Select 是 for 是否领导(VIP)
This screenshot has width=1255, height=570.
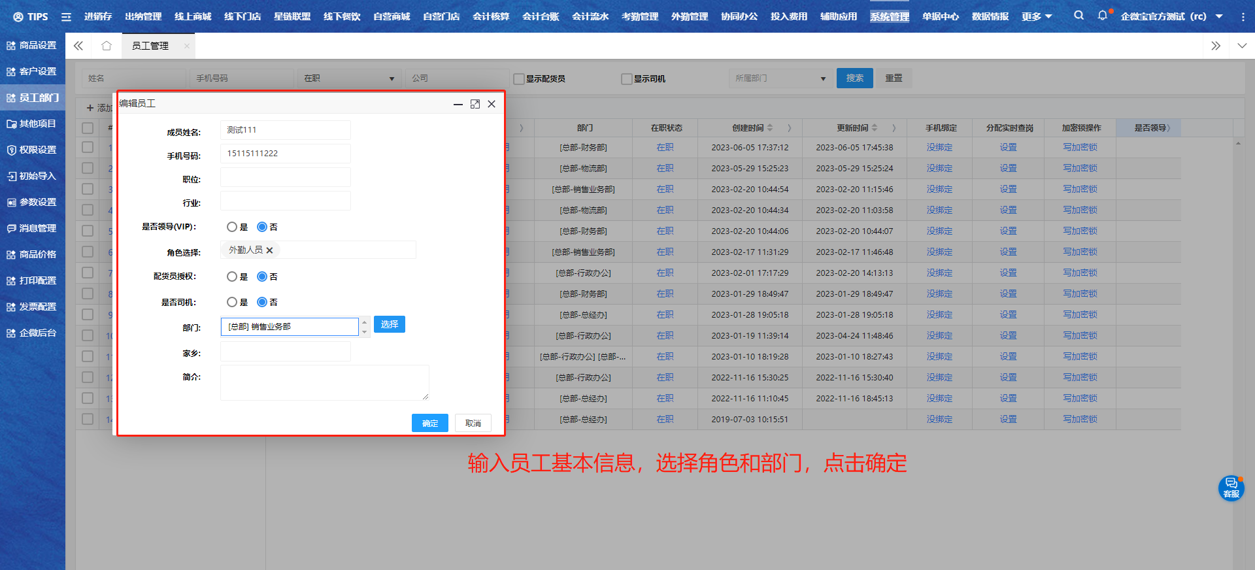[232, 227]
